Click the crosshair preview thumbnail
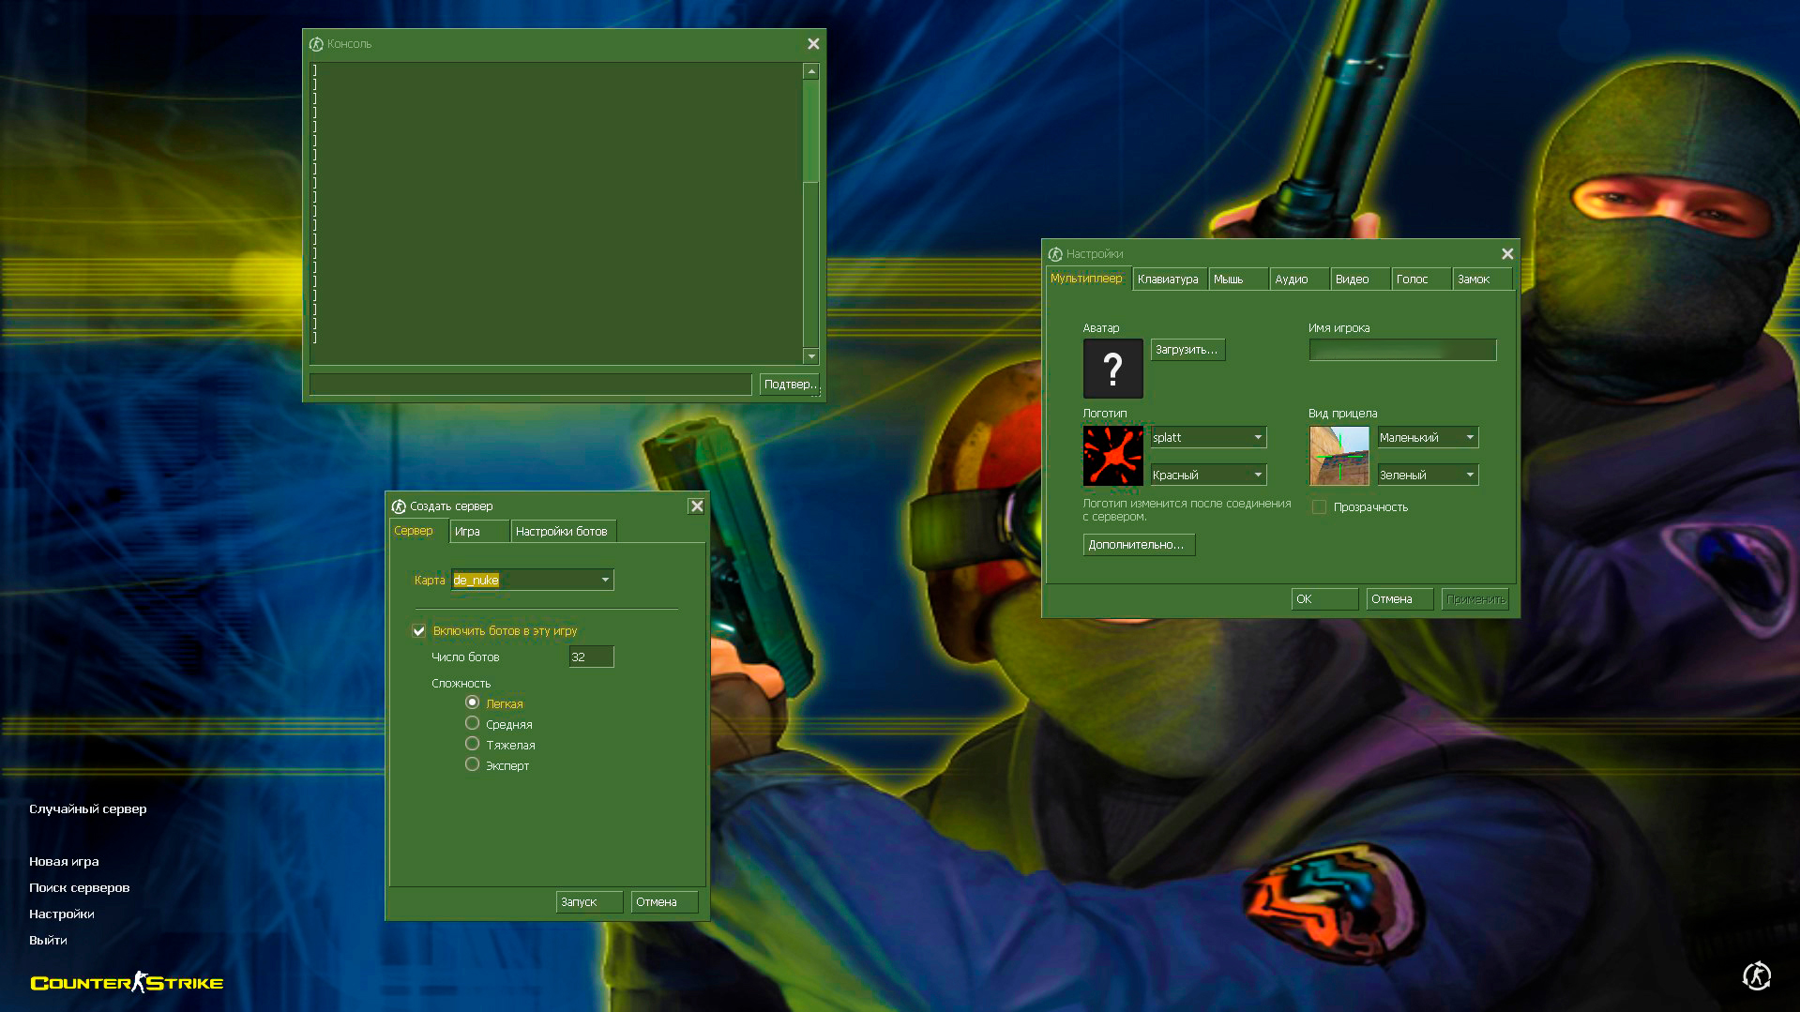The height and width of the screenshot is (1012, 1800). (x=1339, y=456)
